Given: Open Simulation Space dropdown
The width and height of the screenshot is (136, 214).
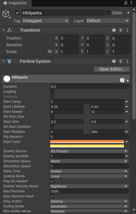Looking at the screenshot, I should coord(89,161).
